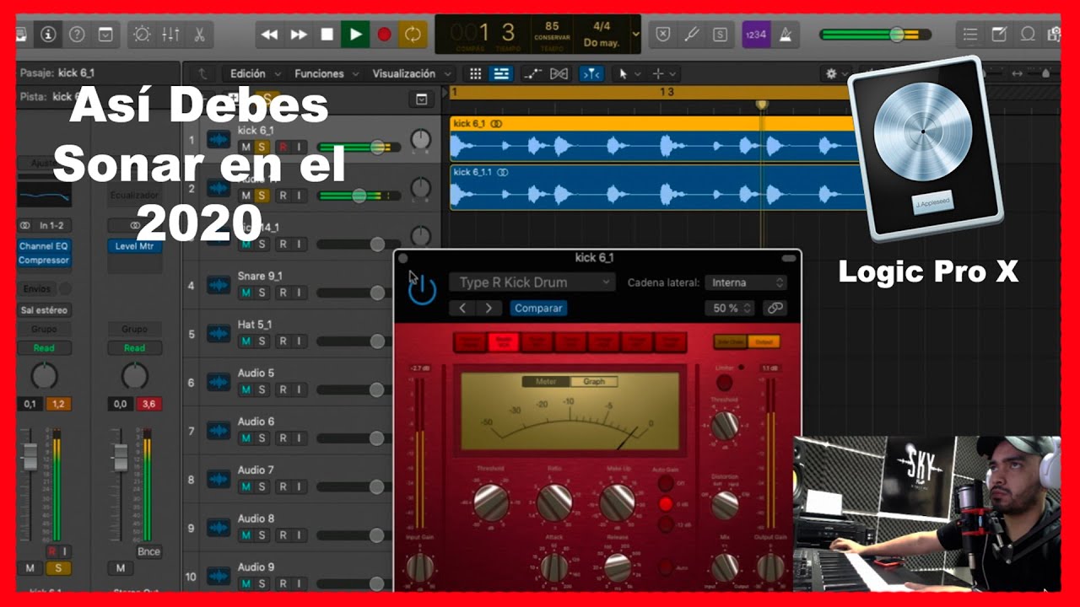Open the Sal estéreo output slot
The image size is (1080, 607).
(x=44, y=310)
